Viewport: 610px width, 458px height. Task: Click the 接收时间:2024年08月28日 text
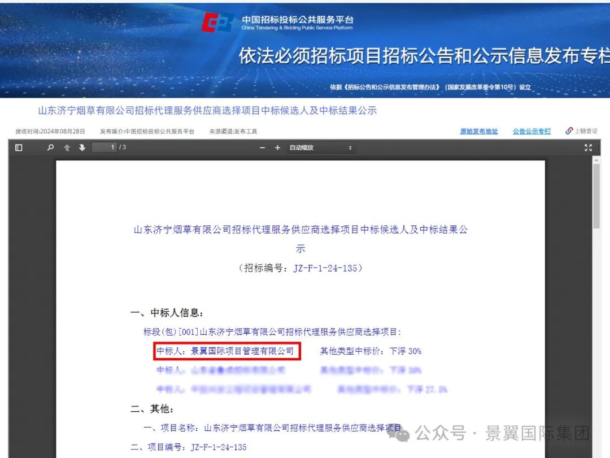pyautogui.click(x=50, y=132)
